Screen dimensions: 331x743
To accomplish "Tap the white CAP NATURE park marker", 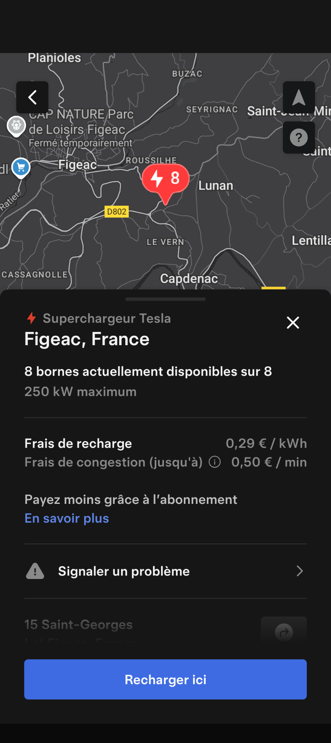I will pyautogui.click(x=16, y=125).
